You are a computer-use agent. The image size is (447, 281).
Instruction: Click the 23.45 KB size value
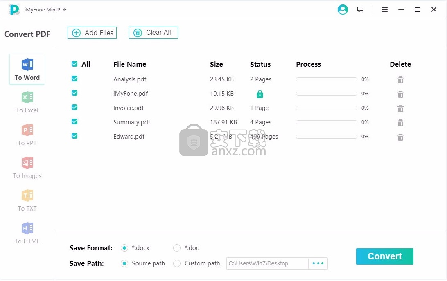coord(222,79)
